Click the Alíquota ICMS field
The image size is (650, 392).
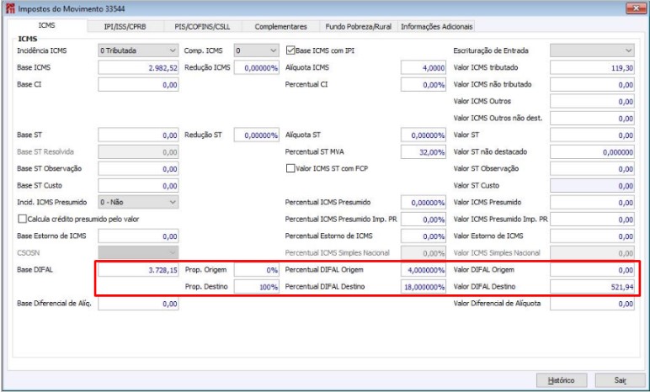[424, 67]
